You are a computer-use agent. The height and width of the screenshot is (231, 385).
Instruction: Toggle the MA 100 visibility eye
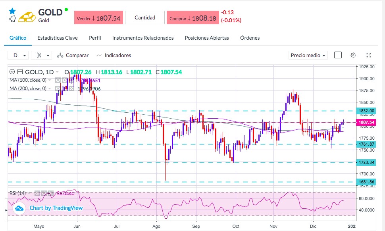tap(58, 80)
